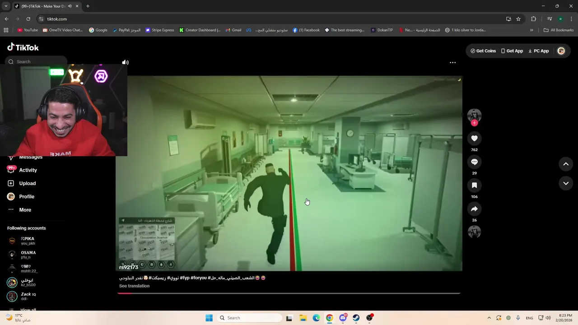Reload the page
The width and height of the screenshot is (578, 325).
pyautogui.click(x=28, y=19)
